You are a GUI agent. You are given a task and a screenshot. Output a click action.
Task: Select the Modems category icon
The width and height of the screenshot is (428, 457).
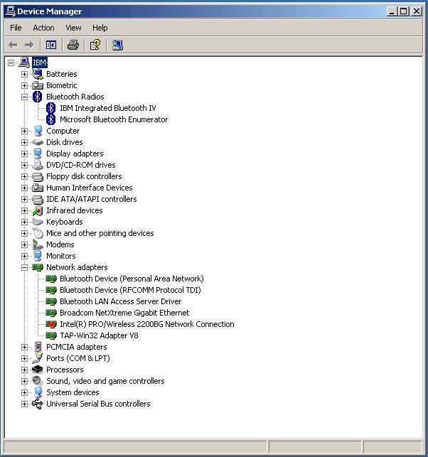click(38, 244)
